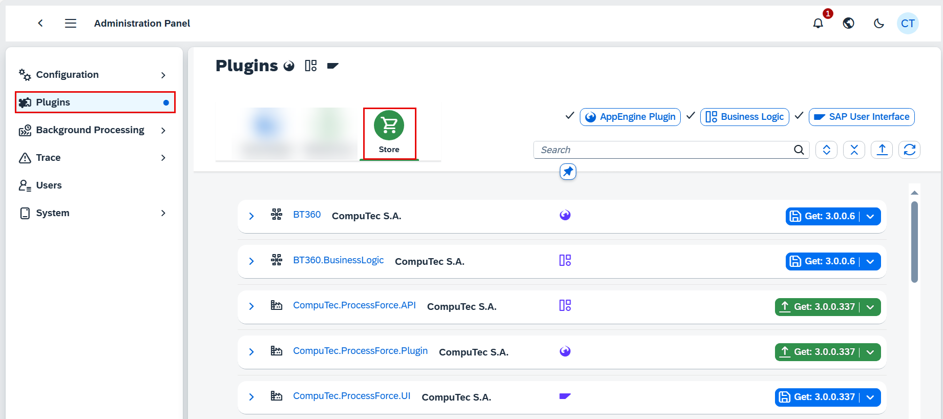943x419 pixels.
Task: Open the CT user avatar menu
Action: tap(908, 23)
